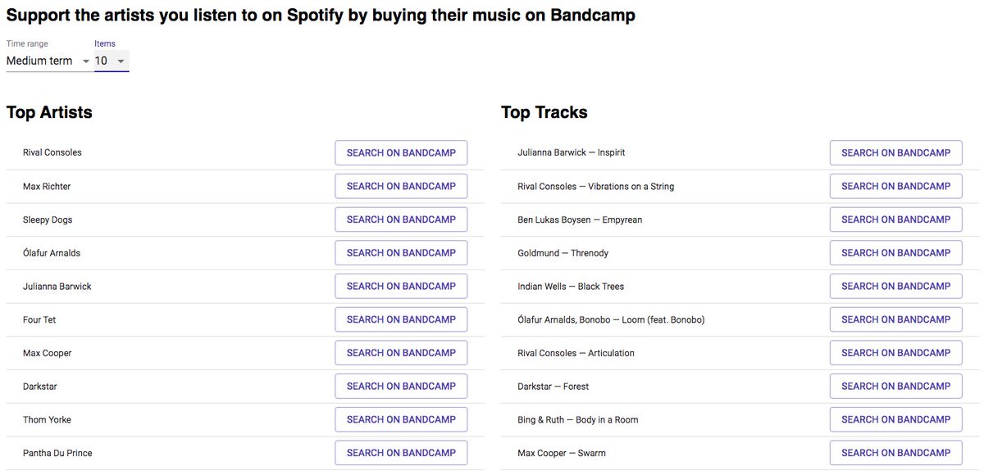
Task: Search Sleepy Dogs on Bandcamp
Action: point(401,219)
